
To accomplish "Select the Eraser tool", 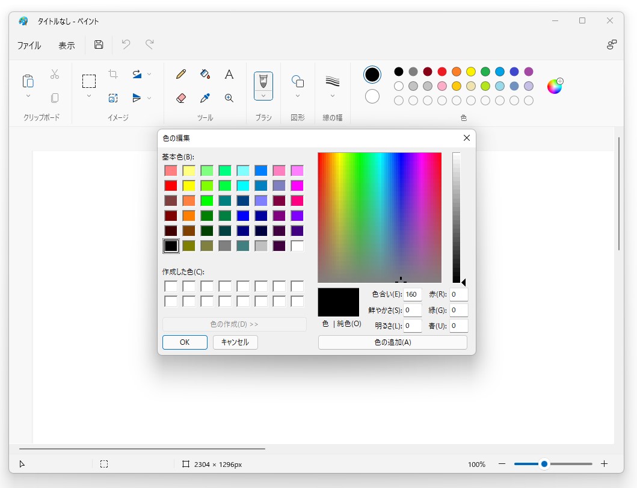I will (x=181, y=98).
